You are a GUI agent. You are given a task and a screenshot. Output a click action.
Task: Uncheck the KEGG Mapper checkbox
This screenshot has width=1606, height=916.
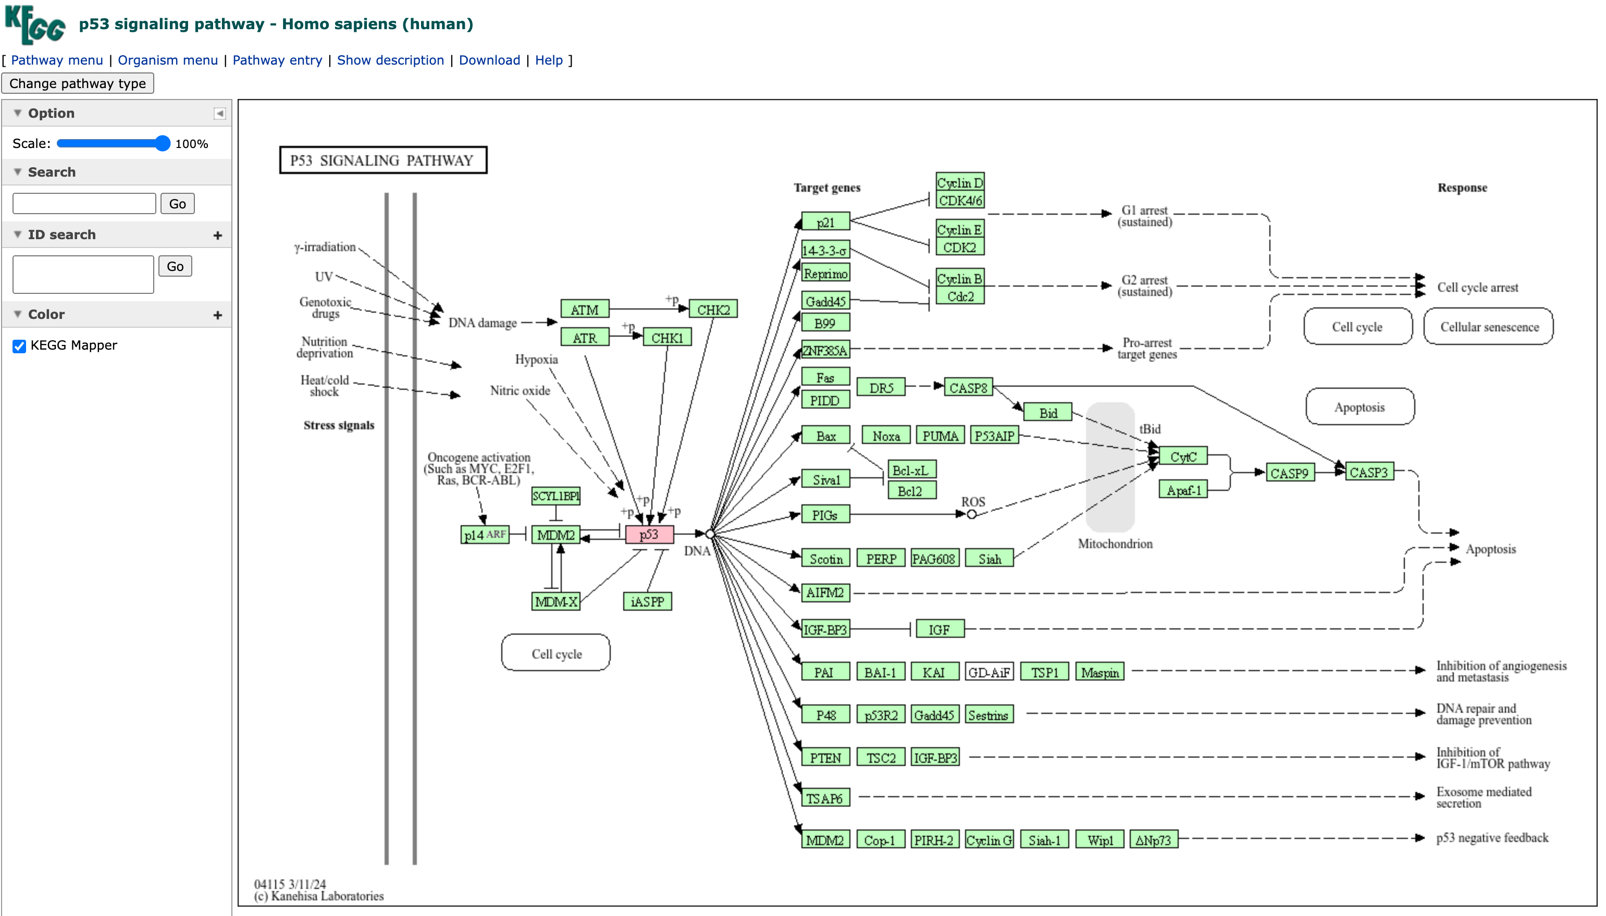pyautogui.click(x=19, y=346)
